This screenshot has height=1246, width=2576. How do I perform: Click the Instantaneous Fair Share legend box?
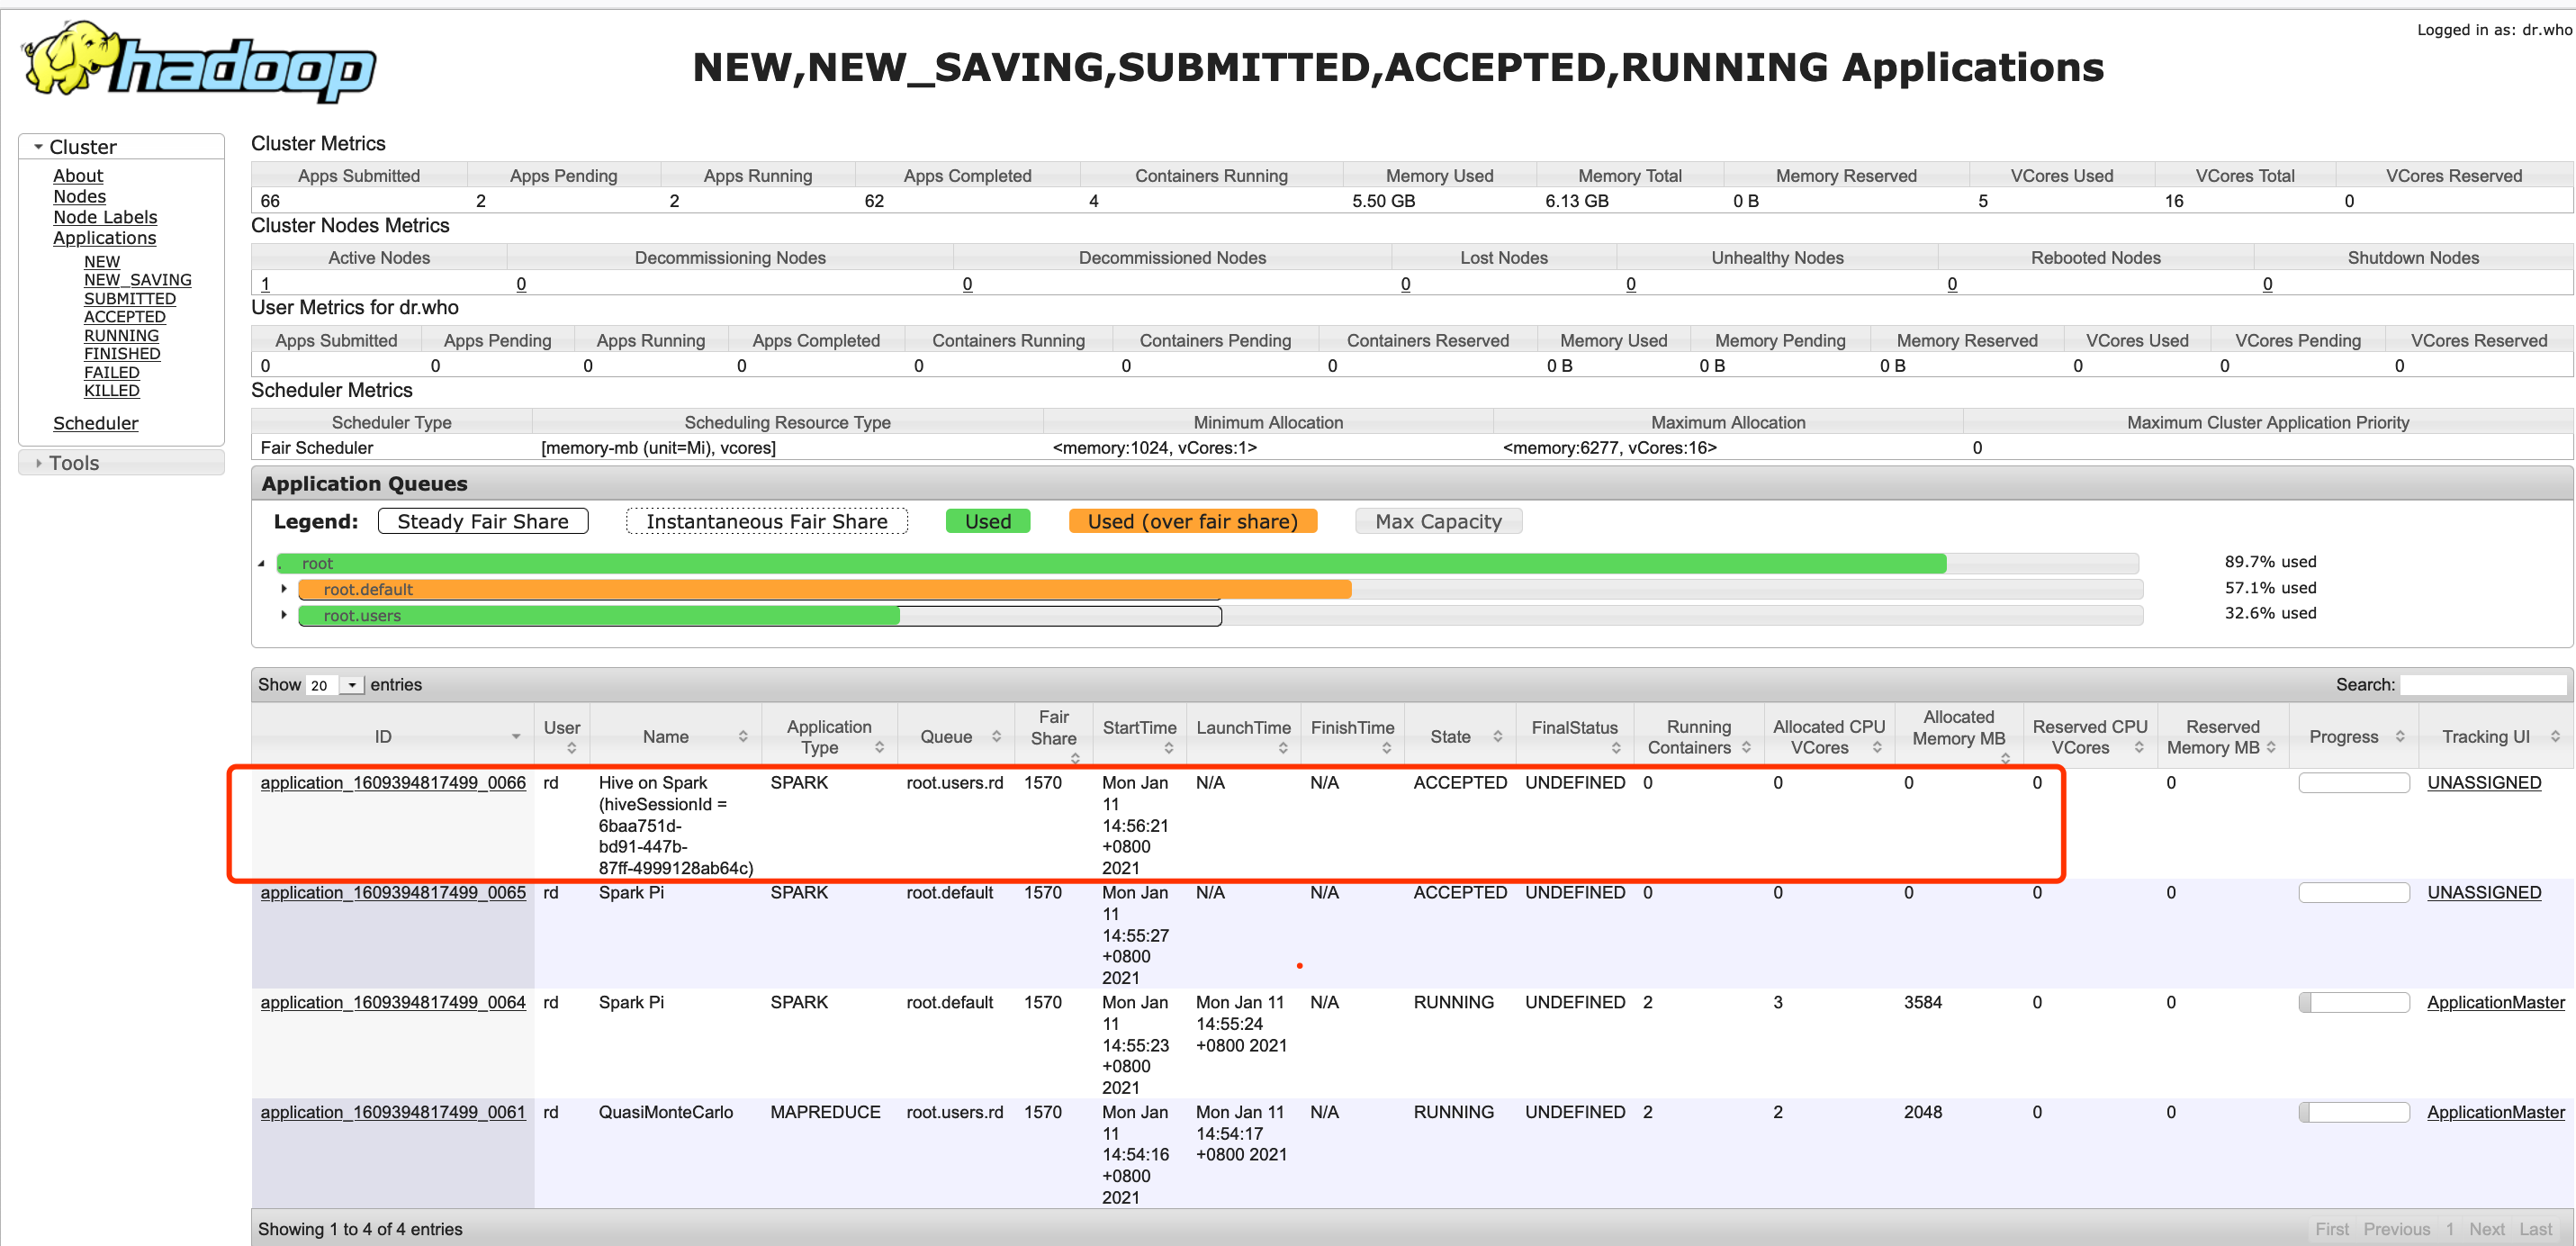pos(767,521)
